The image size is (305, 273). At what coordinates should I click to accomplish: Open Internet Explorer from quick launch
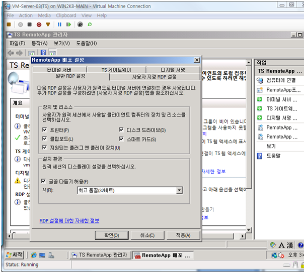pos(34,255)
